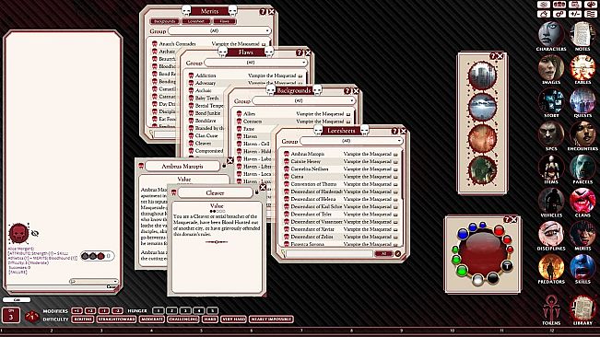Expand Group dropdown in Backgrounds window
600x337 pixels.
point(304,100)
